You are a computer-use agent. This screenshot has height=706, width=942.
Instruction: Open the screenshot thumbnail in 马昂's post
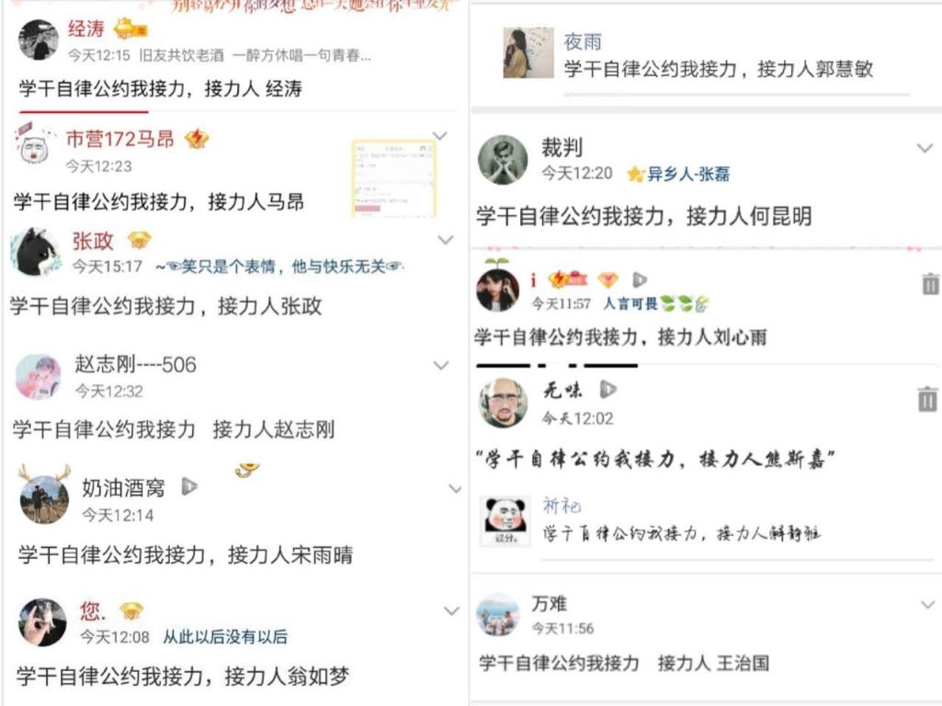(394, 179)
